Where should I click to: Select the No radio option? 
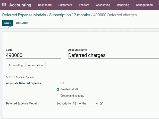point(58,83)
